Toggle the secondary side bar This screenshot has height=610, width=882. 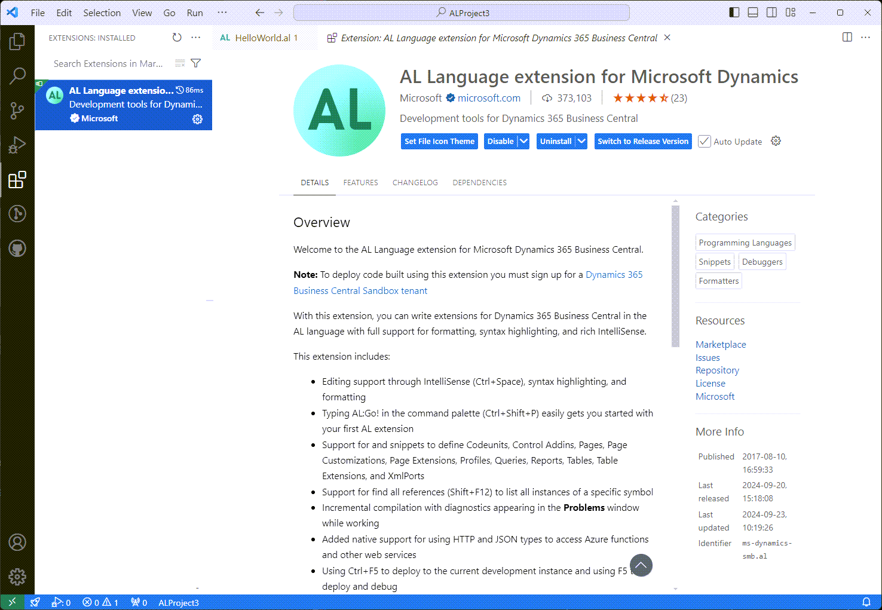click(x=772, y=13)
